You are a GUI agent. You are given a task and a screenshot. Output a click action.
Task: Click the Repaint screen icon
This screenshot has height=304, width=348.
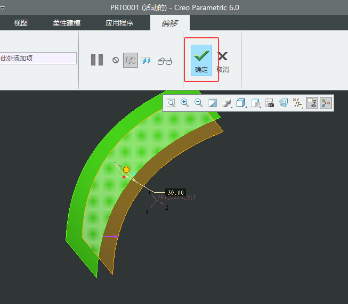click(x=213, y=103)
